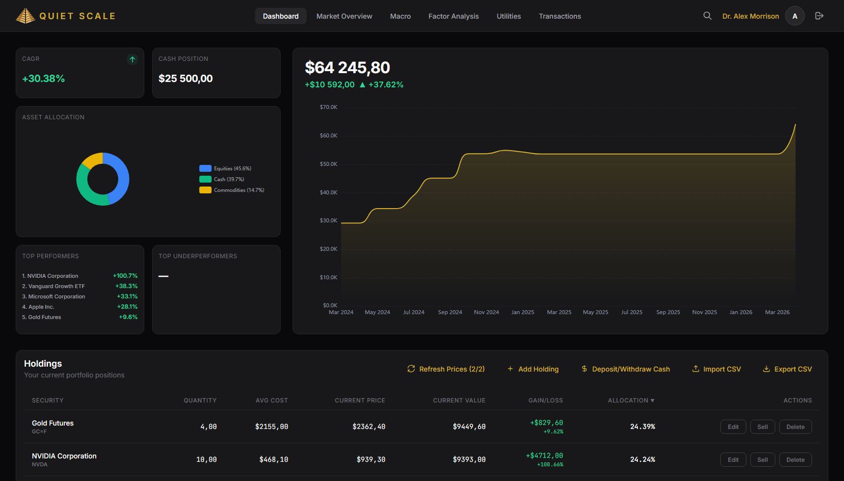Open the Allocation column sort dropdown
The image size is (844, 481).
pyautogui.click(x=653, y=400)
